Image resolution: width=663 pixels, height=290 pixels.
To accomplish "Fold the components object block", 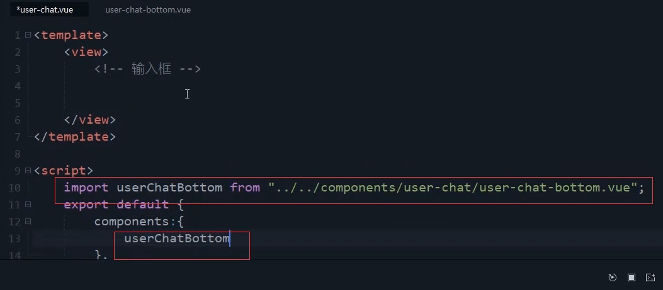I will click(x=28, y=222).
